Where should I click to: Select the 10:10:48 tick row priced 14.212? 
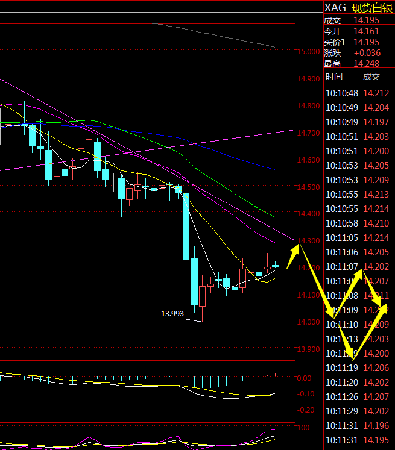pyautogui.click(x=358, y=93)
